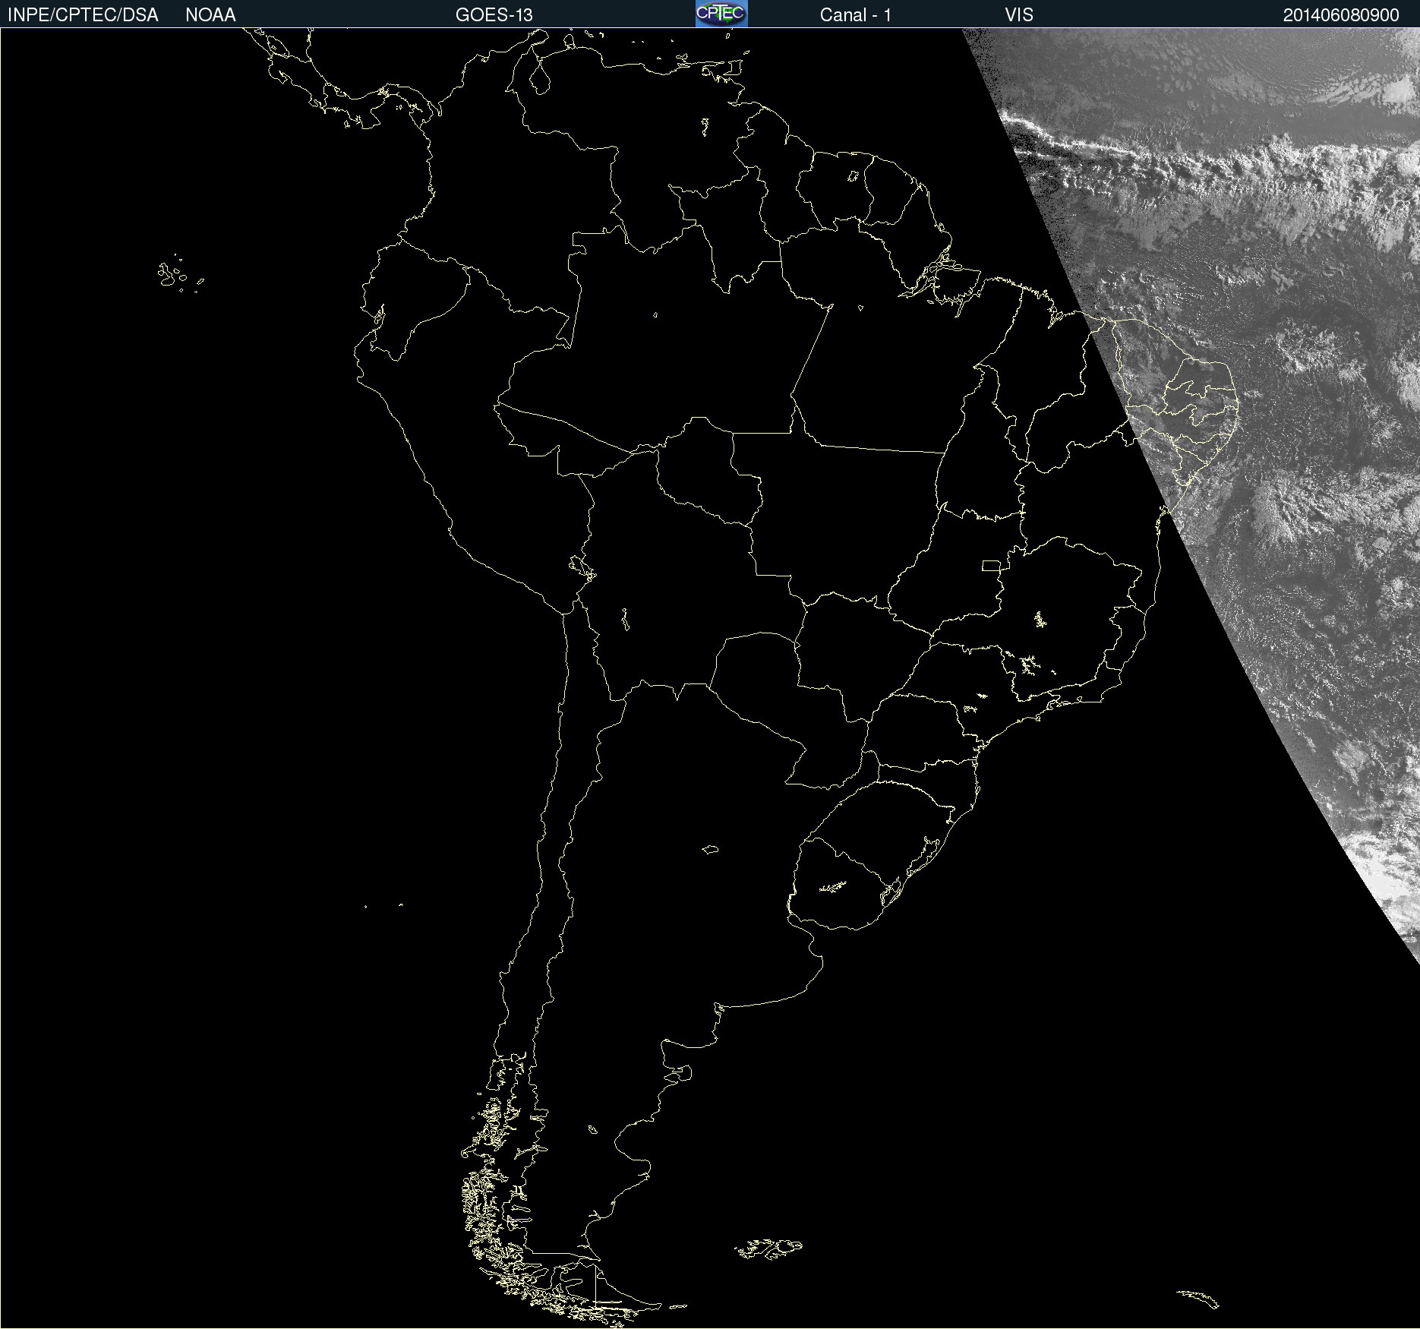
Task: Click the VIS label in the header
Action: tap(1019, 14)
